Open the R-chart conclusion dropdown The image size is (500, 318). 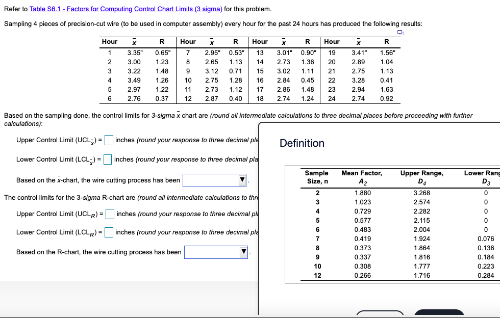[x=216, y=252]
